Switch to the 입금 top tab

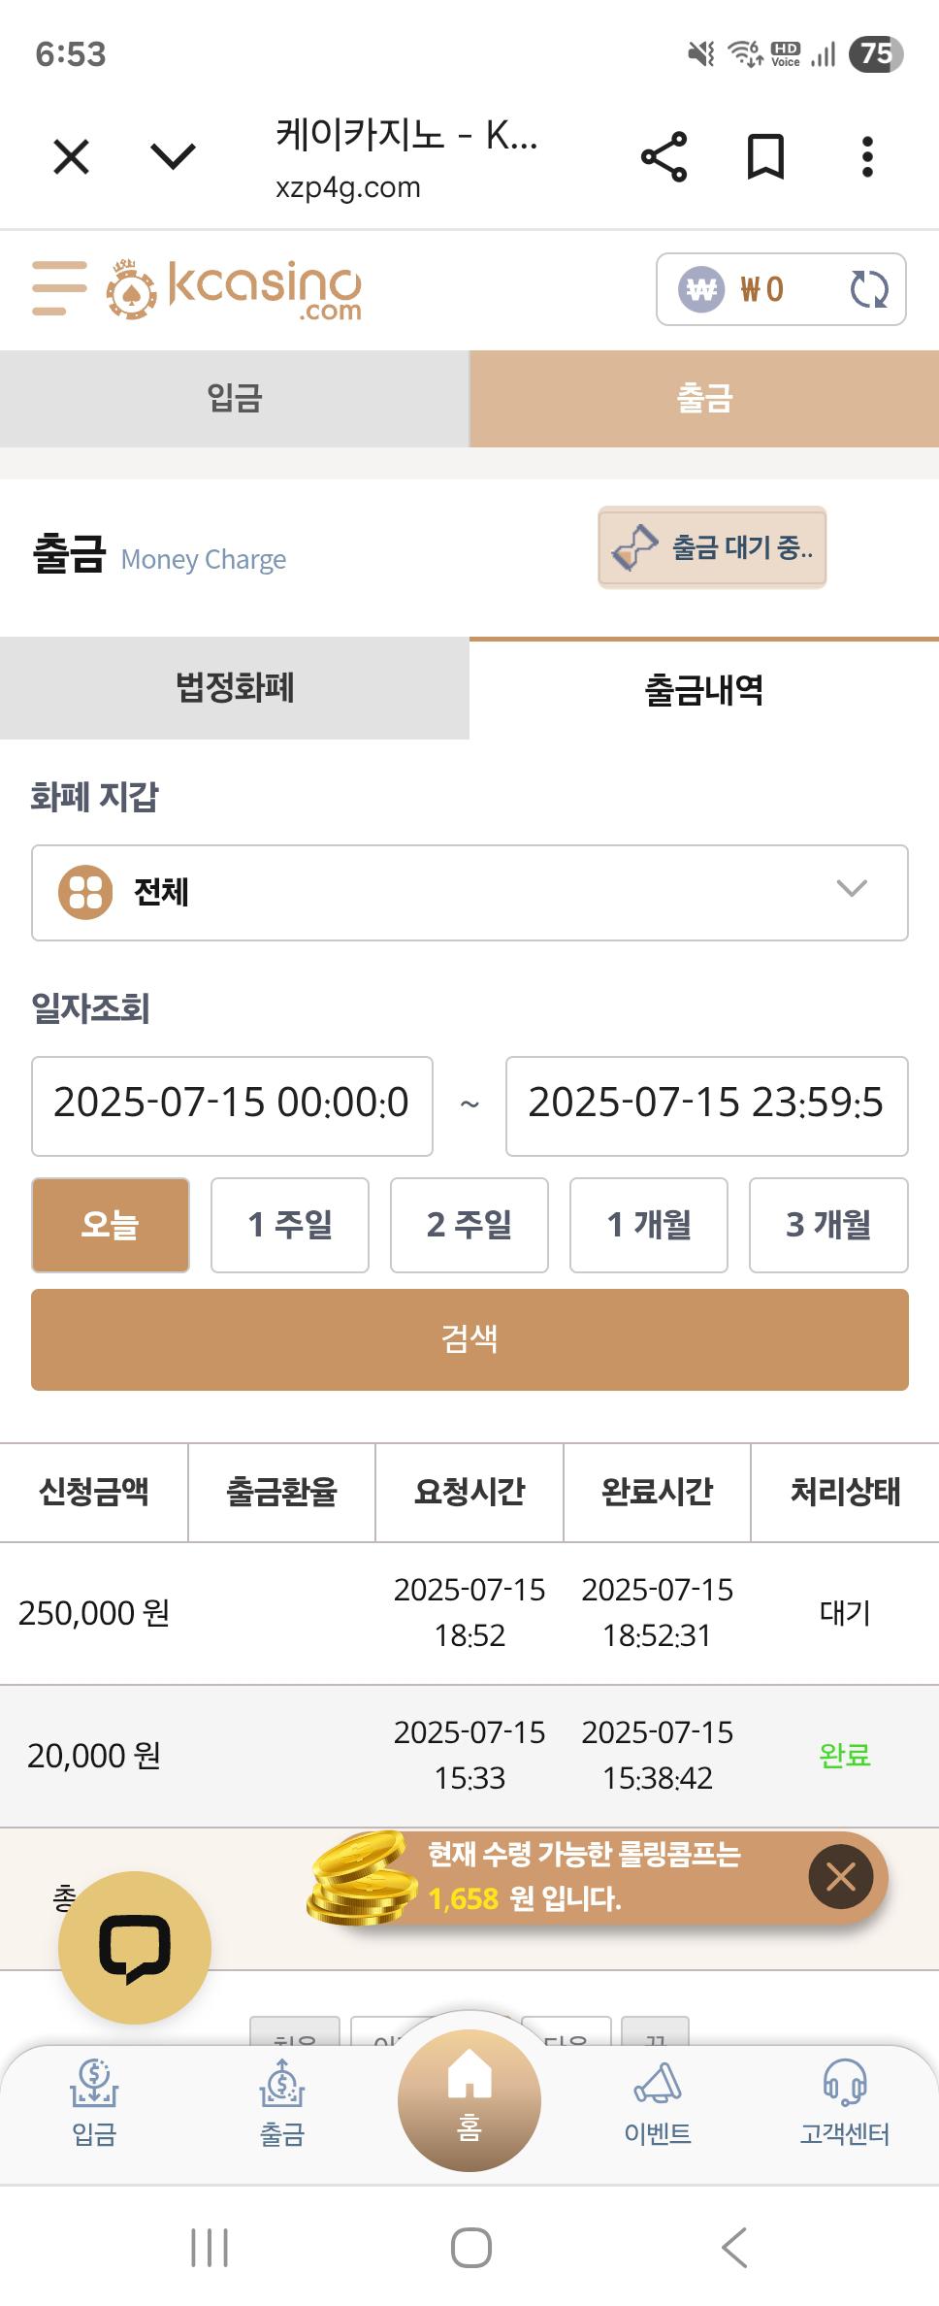[x=235, y=399]
